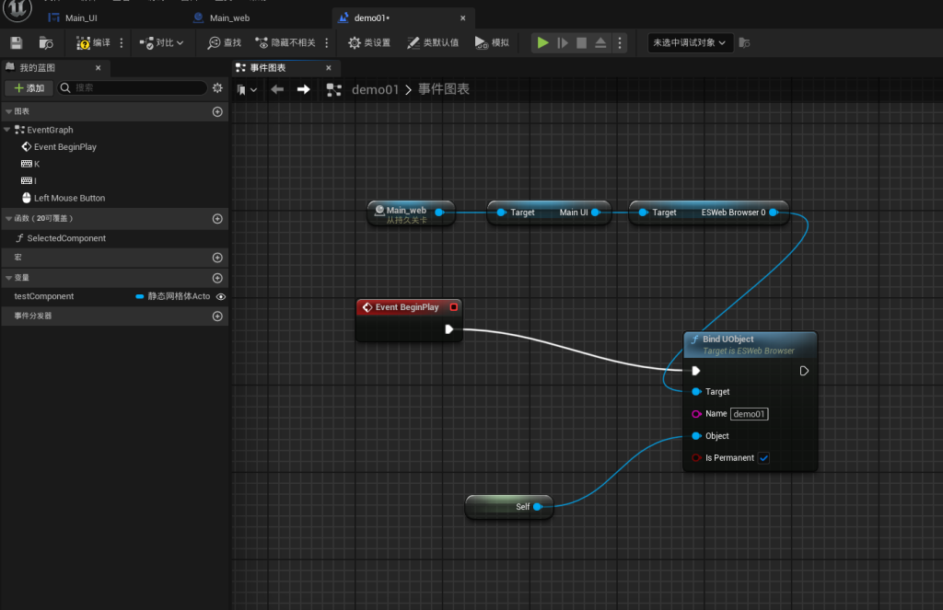Collapse the EventGraph tree node
This screenshot has width=943, height=610.
click(8, 130)
